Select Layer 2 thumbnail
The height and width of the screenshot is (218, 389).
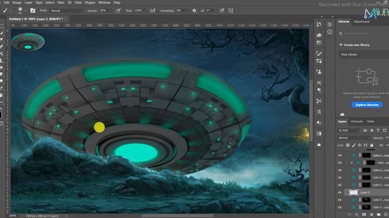[353, 193]
